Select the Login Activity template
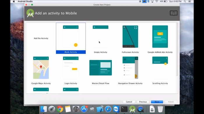This screenshot has height=114, width=204. tap(71, 69)
